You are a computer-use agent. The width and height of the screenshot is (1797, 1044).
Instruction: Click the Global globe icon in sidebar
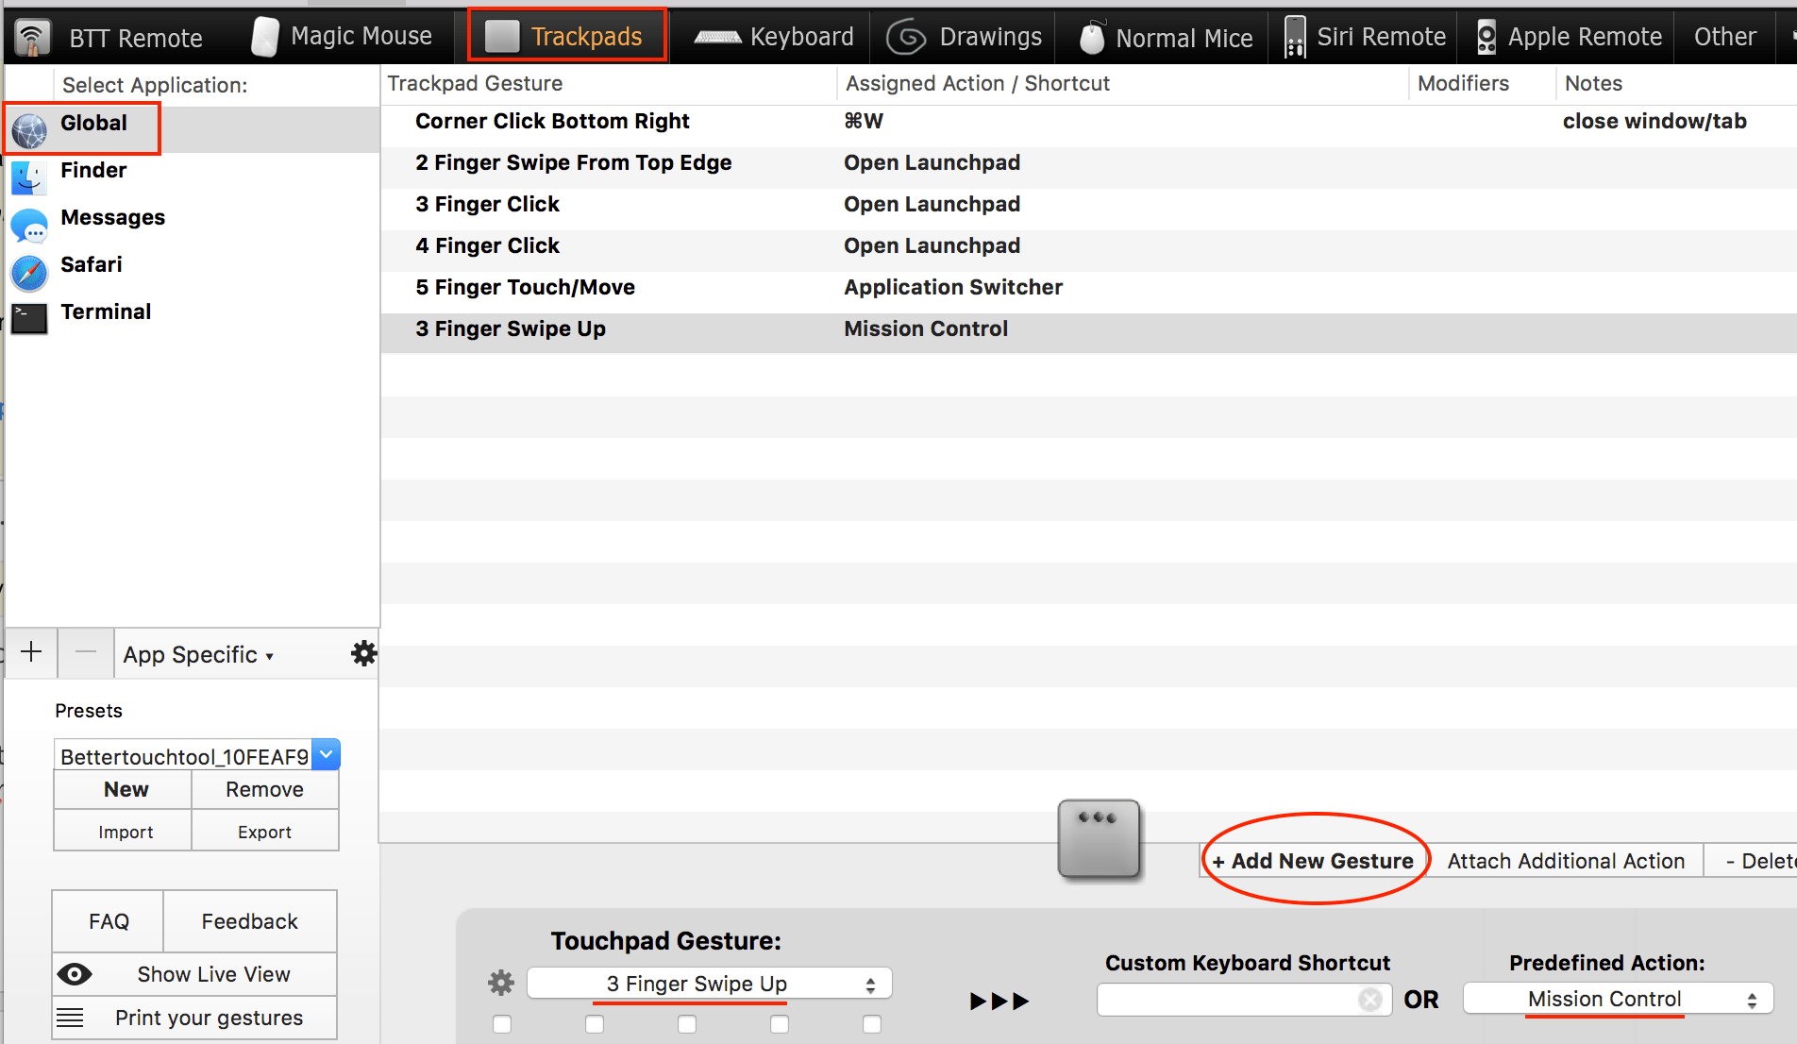coord(28,129)
